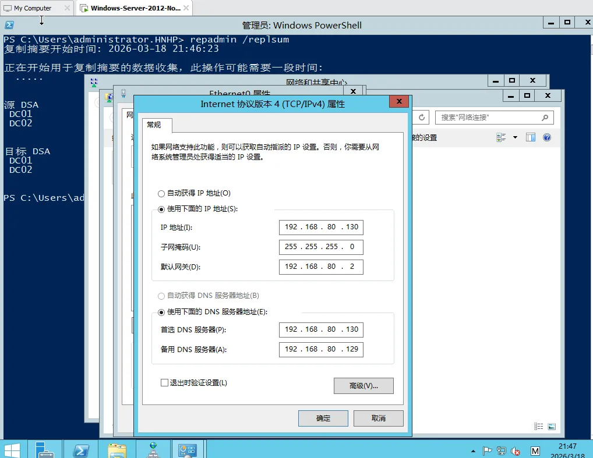Unmute the speaker icon in the system tray
The image size is (593, 458).
[515, 451]
